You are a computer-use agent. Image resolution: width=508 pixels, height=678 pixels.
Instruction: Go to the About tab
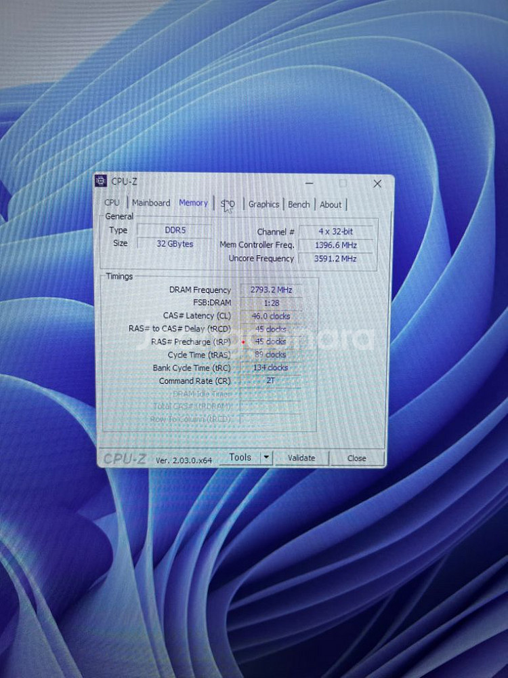click(x=331, y=205)
